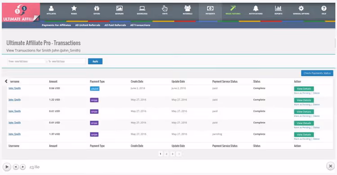View Details for the 1.22 USD transaction

coord(304,100)
